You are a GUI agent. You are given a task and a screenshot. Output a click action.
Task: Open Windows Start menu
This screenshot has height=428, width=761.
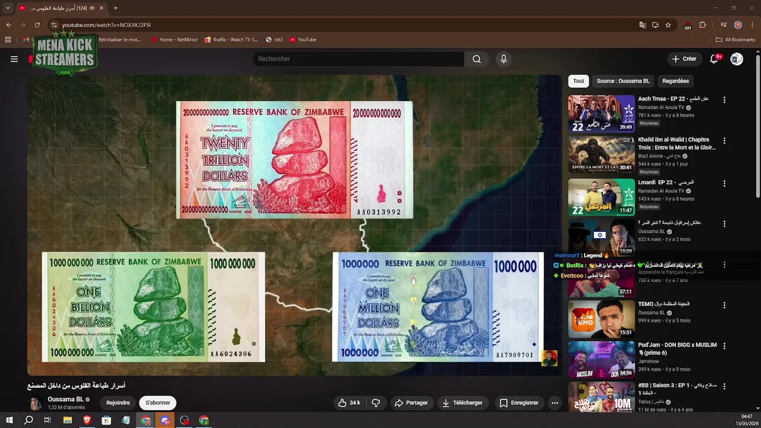pos(9,420)
